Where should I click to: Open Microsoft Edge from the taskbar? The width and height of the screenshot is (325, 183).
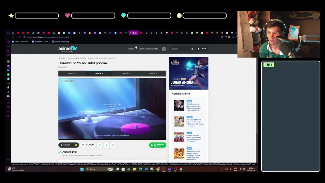pos(140,169)
